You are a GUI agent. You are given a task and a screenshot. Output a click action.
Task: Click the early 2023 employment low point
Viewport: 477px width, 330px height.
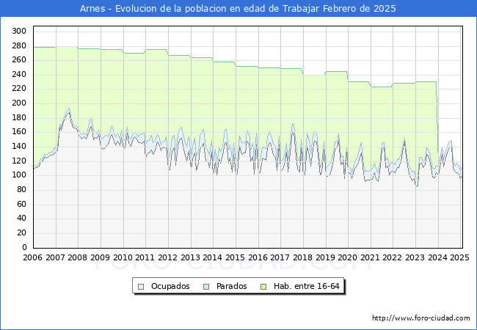[417, 186]
